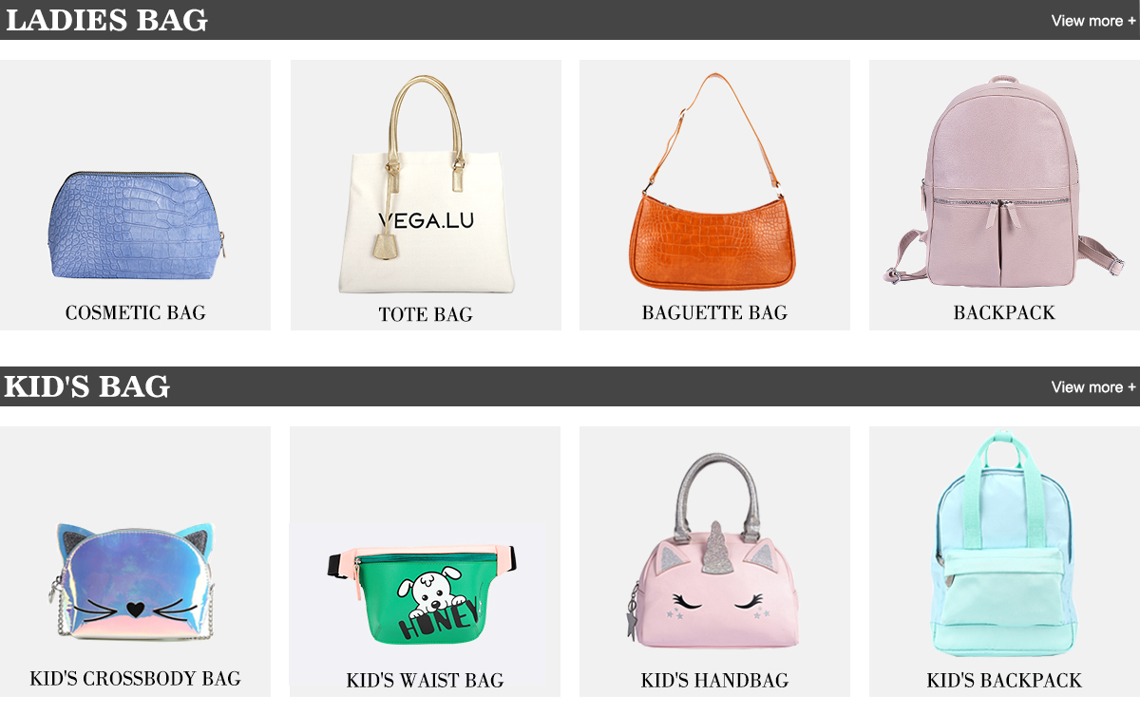1140x714 pixels.
Task: Go to the KID'S WAIST BAG link
Action: click(426, 681)
